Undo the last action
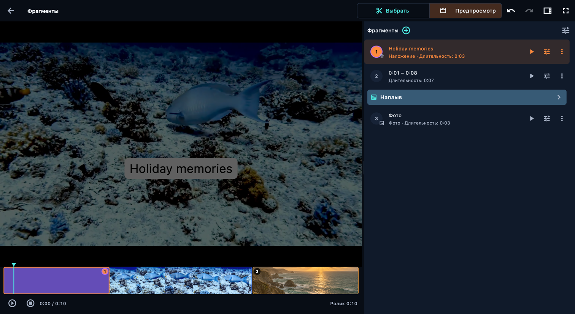575x314 pixels. [x=511, y=11]
